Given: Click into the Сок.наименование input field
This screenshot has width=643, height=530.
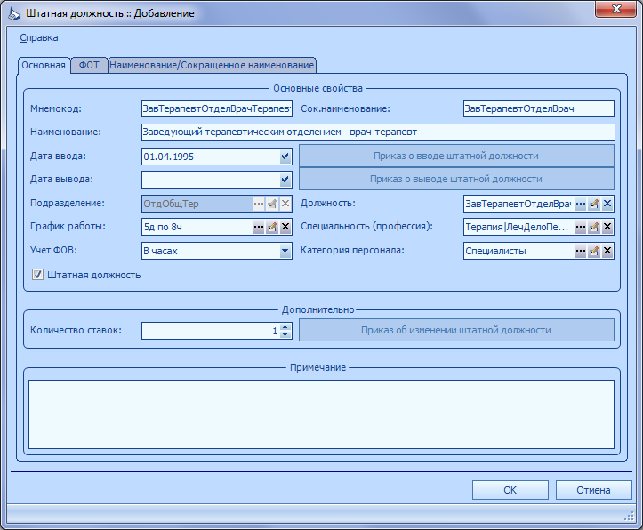Looking at the screenshot, I should [x=539, y=109].
